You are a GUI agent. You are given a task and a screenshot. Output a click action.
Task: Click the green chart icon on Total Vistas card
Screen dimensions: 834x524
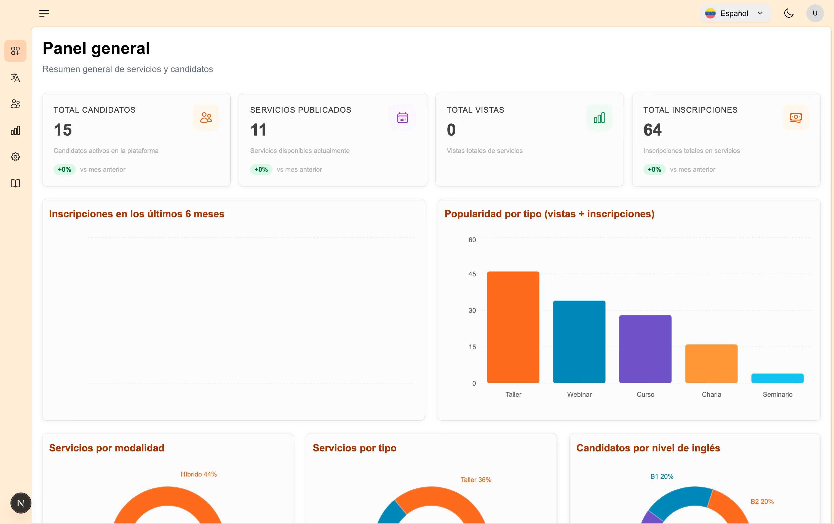point(599,118)
